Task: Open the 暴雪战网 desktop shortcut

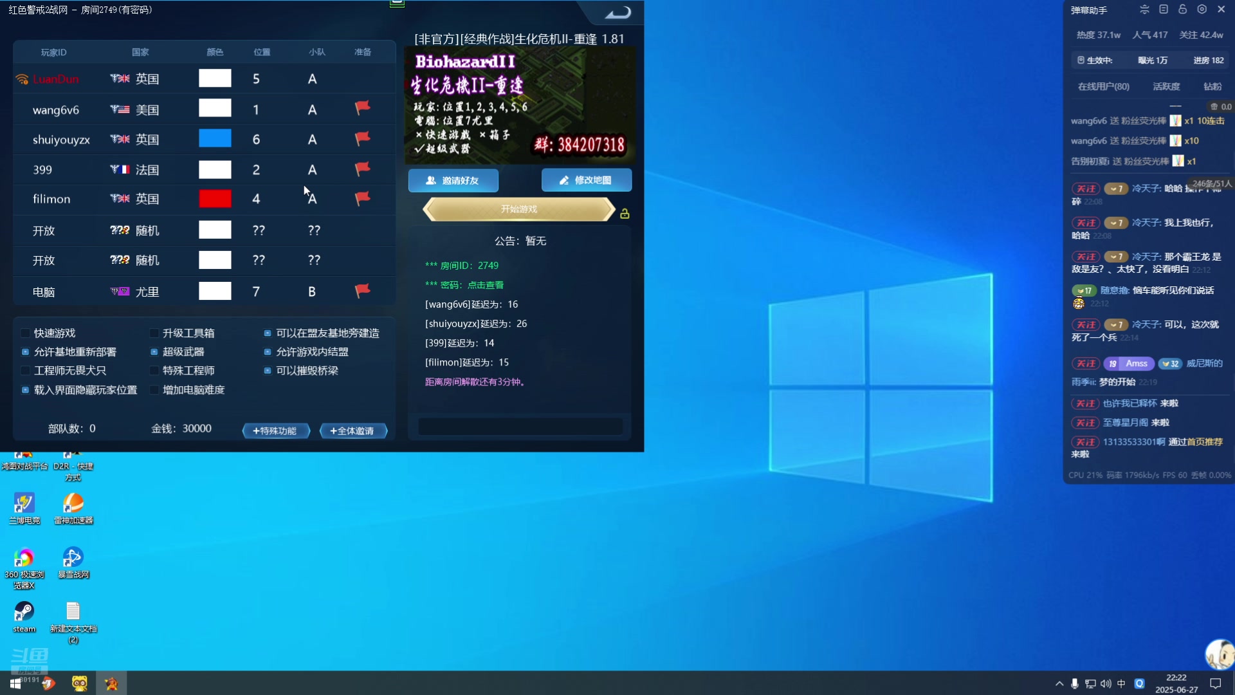Action: pos(73,563)
